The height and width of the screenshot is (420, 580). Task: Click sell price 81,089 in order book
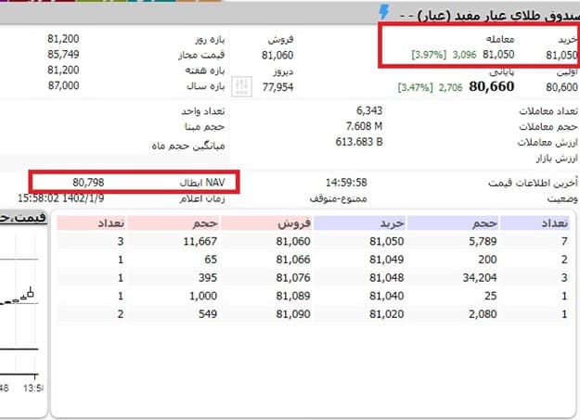[293, 296]
